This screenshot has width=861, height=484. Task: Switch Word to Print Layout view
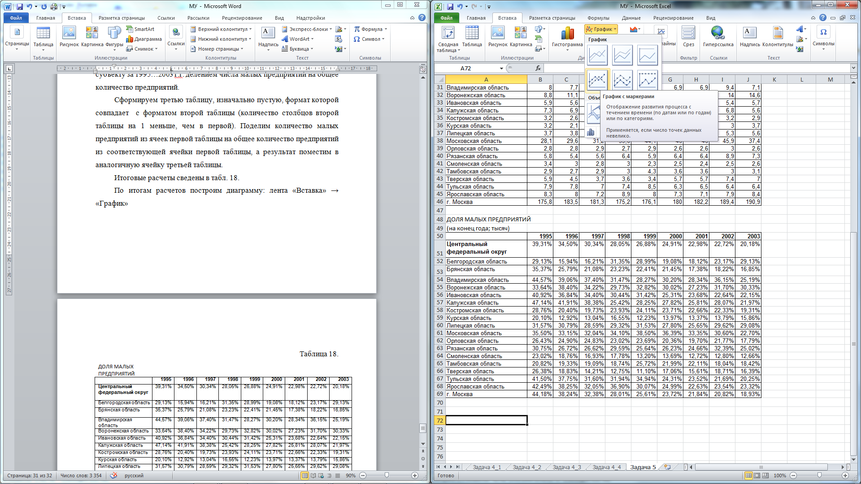[x=305, y=475]
